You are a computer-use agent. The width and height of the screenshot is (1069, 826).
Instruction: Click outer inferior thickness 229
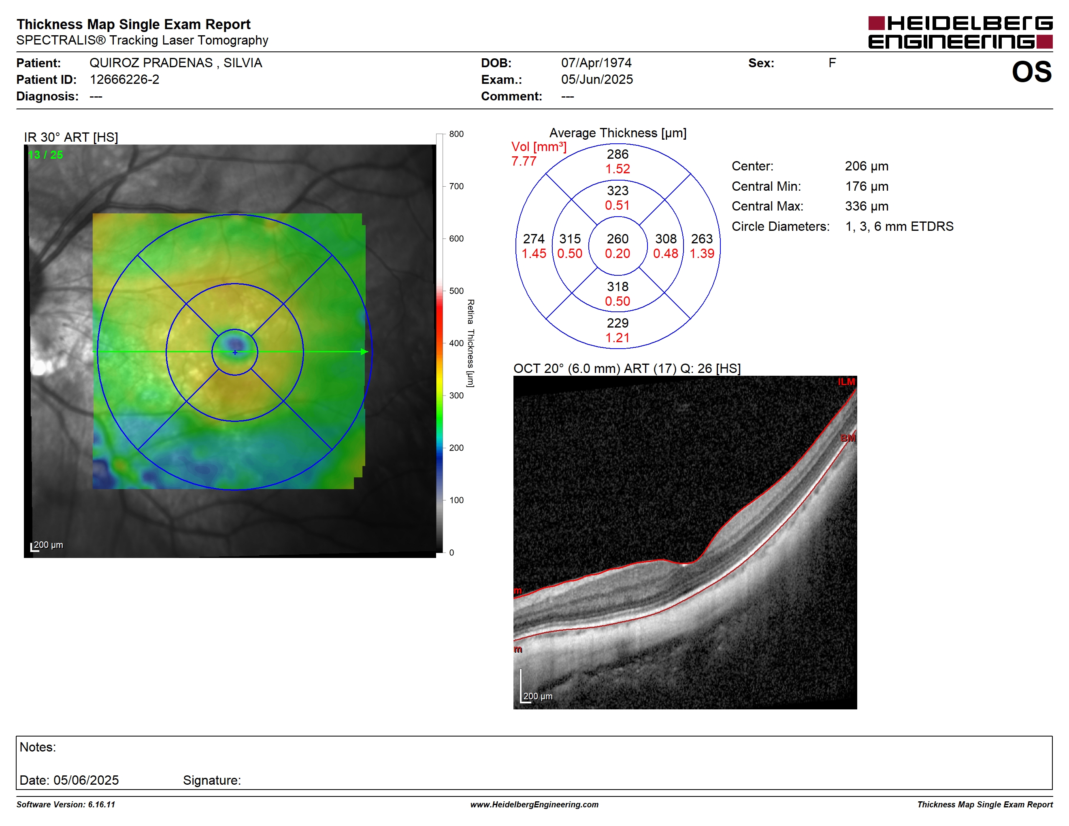coord(617,323)
